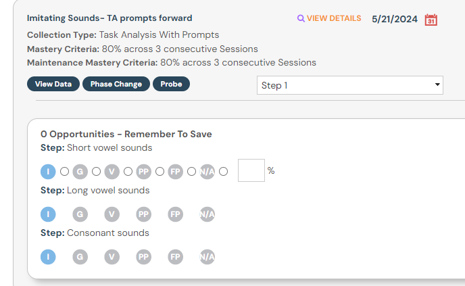Select the FP radio button for Short vowel sounds
Image resolution: width=465 pixels, height=286 pixels.
pos(192,171)
